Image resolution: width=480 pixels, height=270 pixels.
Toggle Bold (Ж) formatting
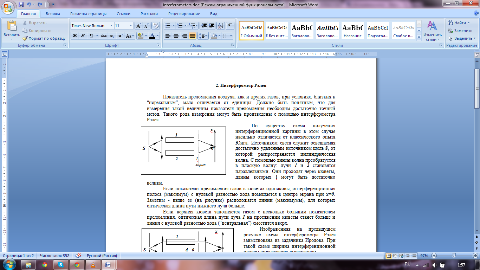74,36
